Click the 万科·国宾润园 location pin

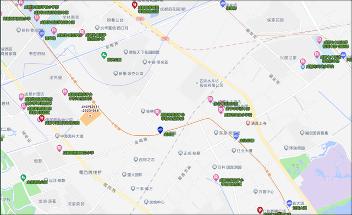coord(215,167)
